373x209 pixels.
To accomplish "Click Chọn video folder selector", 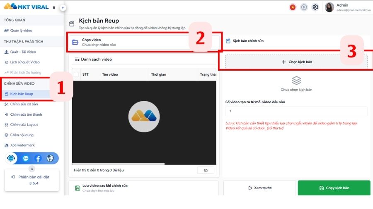I will 144,42.
